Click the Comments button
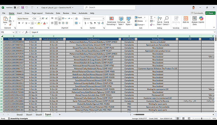 tap(197, 13)
